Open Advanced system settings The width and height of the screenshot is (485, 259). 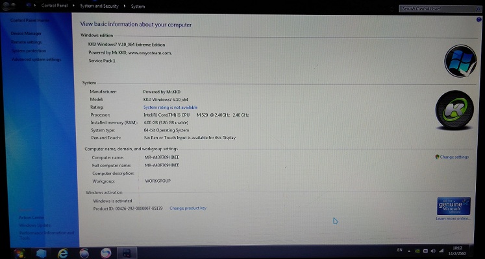36,59
